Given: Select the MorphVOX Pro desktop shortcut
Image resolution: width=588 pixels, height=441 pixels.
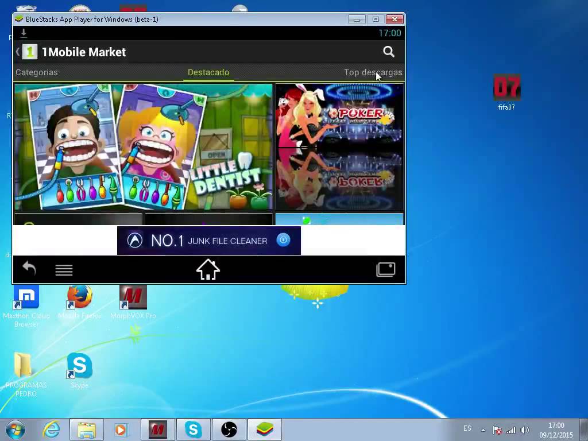Looking at the screenshot, I should pyautogui.click(x=133, y=302).
